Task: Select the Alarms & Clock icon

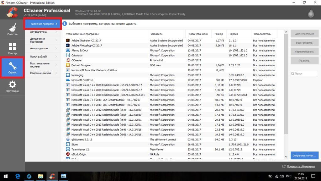Action: [x=68, y=50]
